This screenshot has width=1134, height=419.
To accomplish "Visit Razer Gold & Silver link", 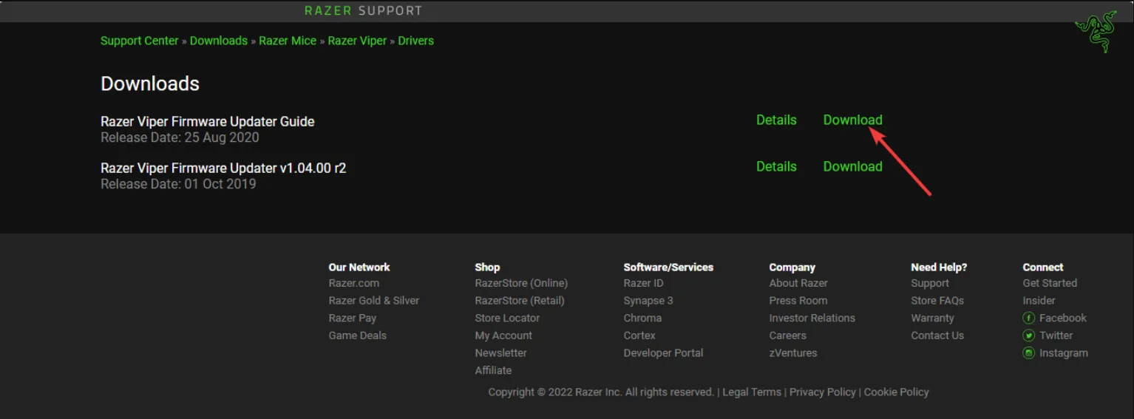I will [373, 301].
